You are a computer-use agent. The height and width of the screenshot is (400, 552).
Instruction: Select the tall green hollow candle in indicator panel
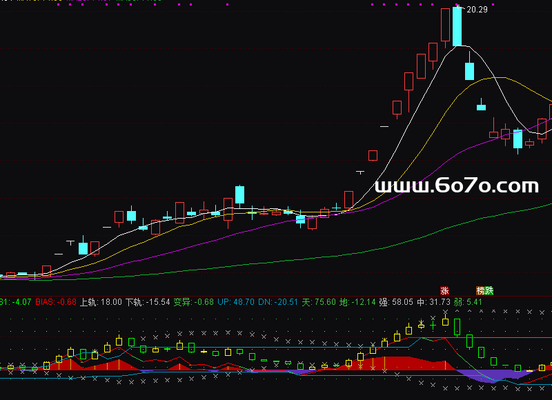(x=469, y=341)
